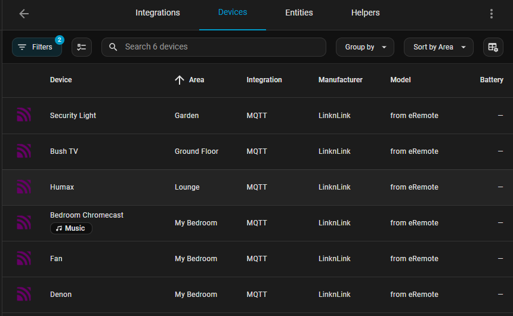Image resolution: width=513 pixels, height=316 pixels.
Task: Open the three-dot overflow menu
Action: click(492, 14)
